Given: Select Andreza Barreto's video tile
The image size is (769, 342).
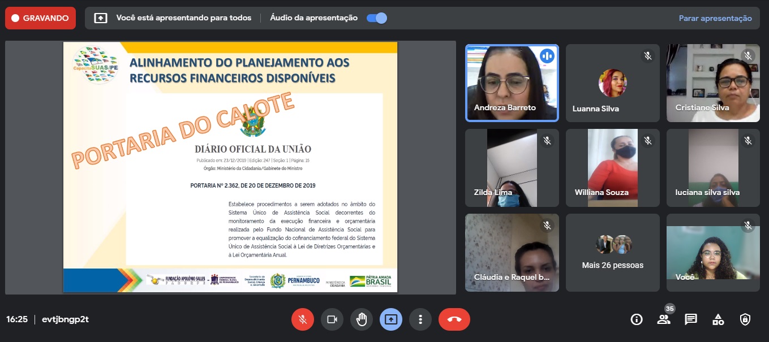Looking at the screenshot, I should (512, 83).
